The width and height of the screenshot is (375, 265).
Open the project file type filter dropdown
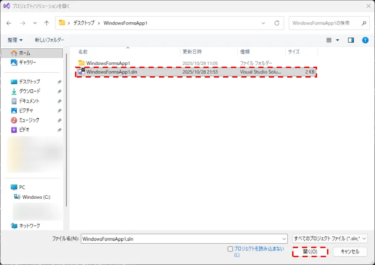coord(331,238)
